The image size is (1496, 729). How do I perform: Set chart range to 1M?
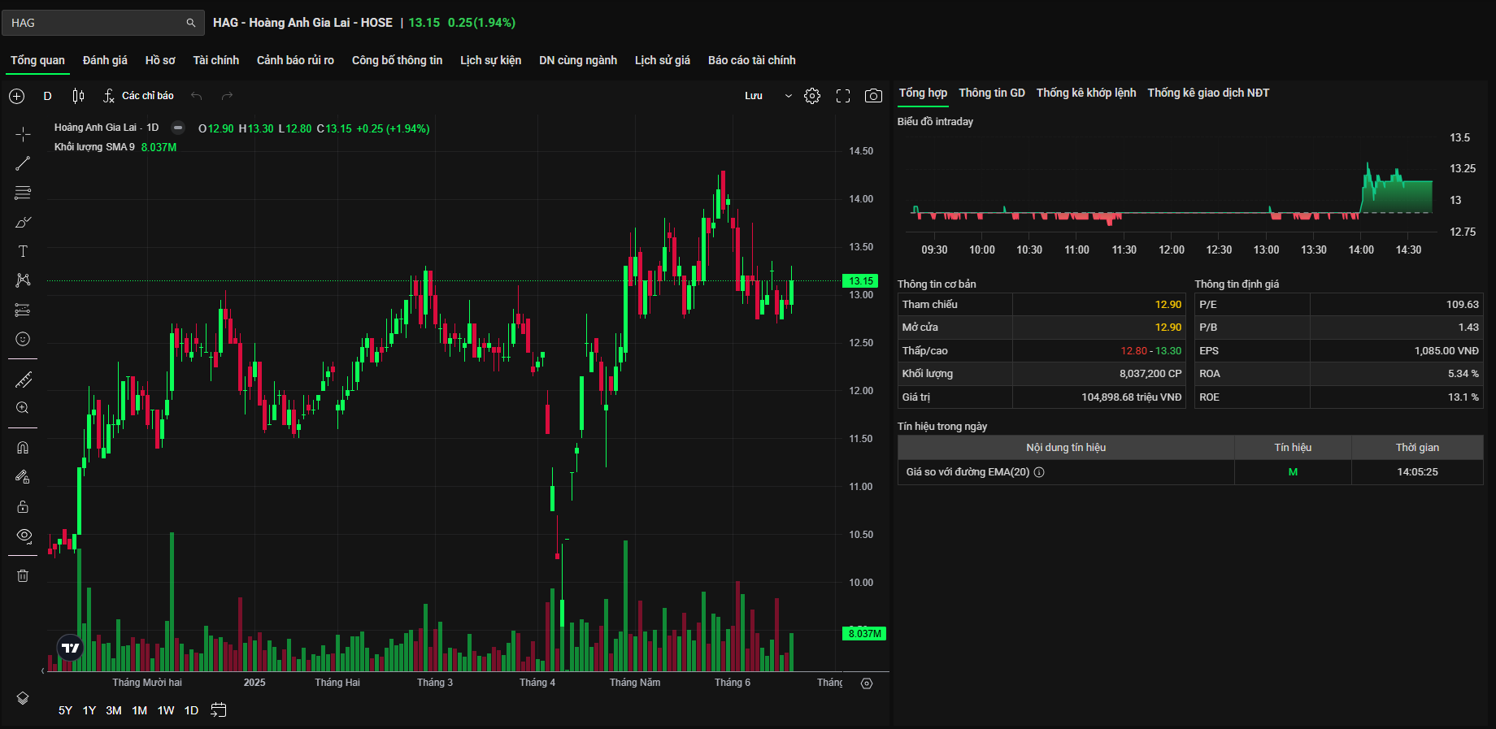[140, 710]
